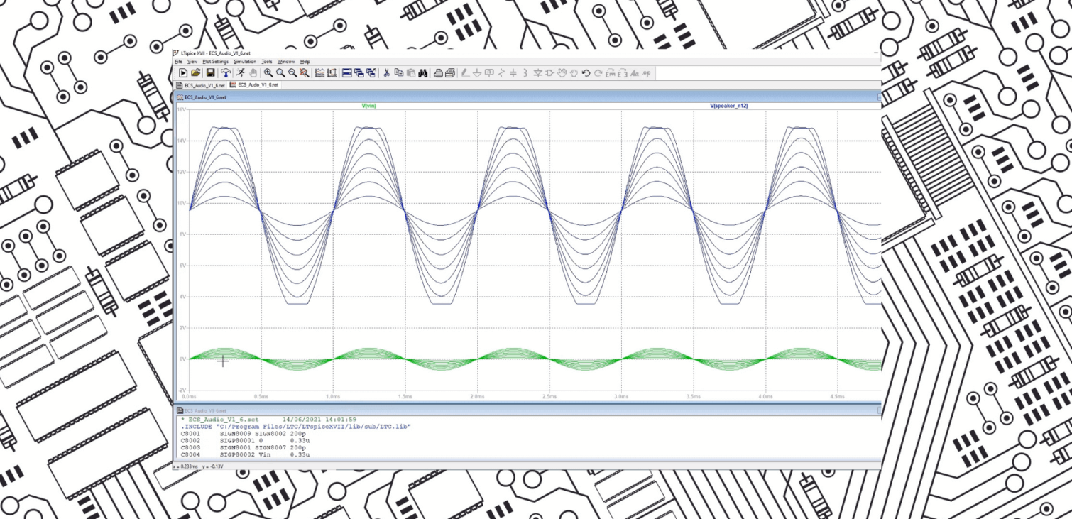Open the File menu

(x=179, y=62)
